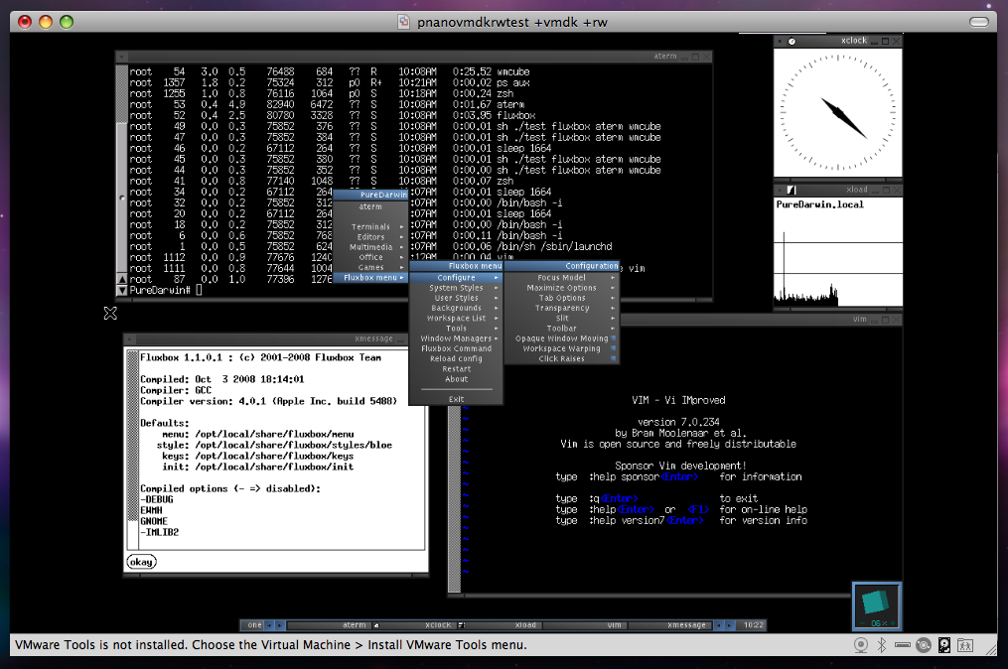
Task: Click xclock entry in Fluxbox toolbar
Action: pyautogui.click(x=413, y=624)
